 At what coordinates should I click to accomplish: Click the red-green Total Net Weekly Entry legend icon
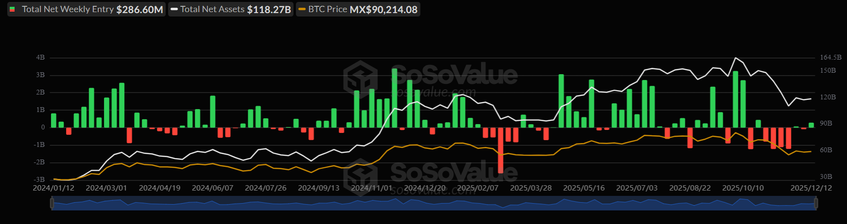pos(12,9)
